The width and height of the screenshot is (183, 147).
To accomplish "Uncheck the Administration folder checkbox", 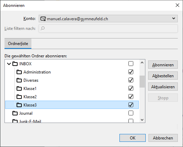I will tap(131, 72).
